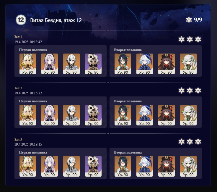The image size is (217, 192).
Task: Click middle star of Зал 3 rating
Action: [x=190, y=142]
